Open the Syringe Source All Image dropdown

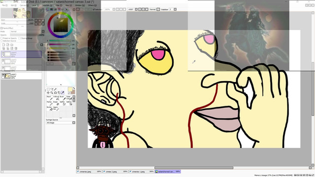(61, 122)
